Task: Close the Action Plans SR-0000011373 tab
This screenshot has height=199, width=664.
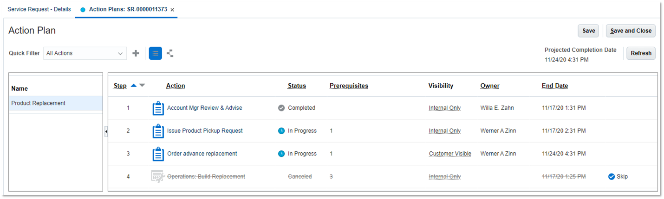Action: pyautogui.click(x=172, y=10)
